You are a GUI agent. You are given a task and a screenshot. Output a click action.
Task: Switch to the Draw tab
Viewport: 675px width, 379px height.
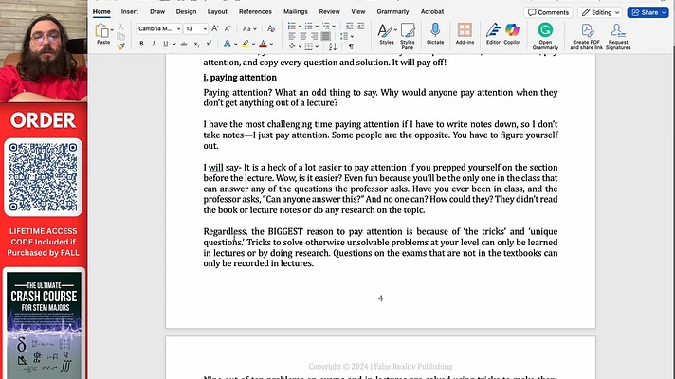[157, 11]
